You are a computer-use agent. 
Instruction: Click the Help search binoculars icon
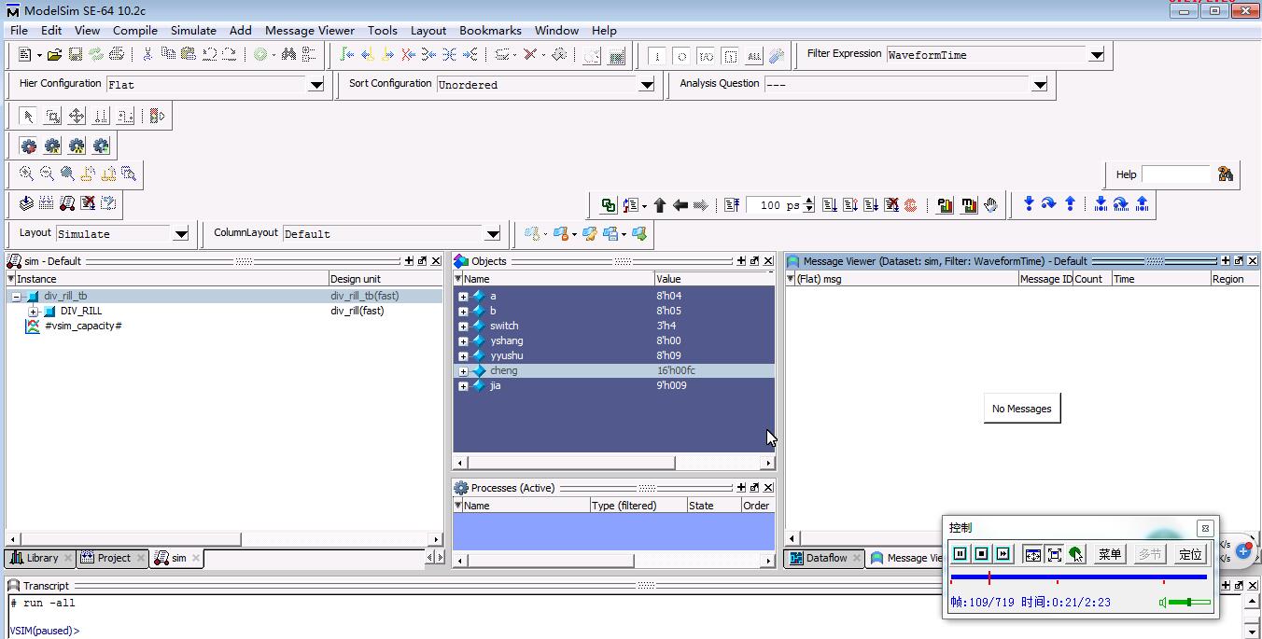point(1226,174)
